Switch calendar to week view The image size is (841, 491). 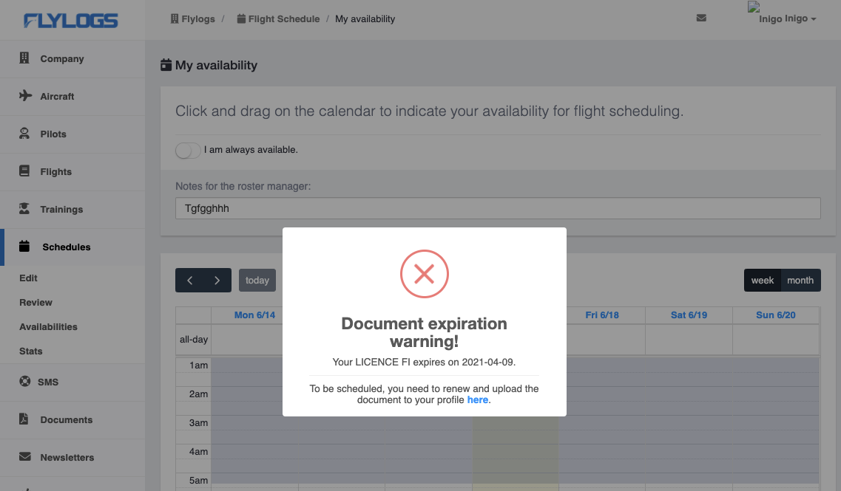pos(762,281)
